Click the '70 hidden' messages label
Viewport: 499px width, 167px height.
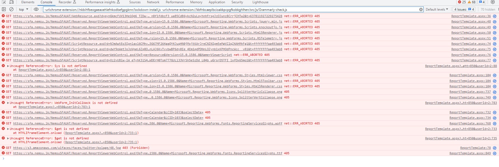pos(488,9)
